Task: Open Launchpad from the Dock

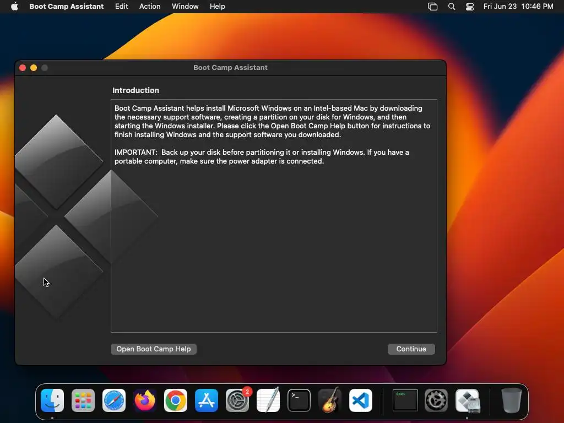Action: coord(83,400)
